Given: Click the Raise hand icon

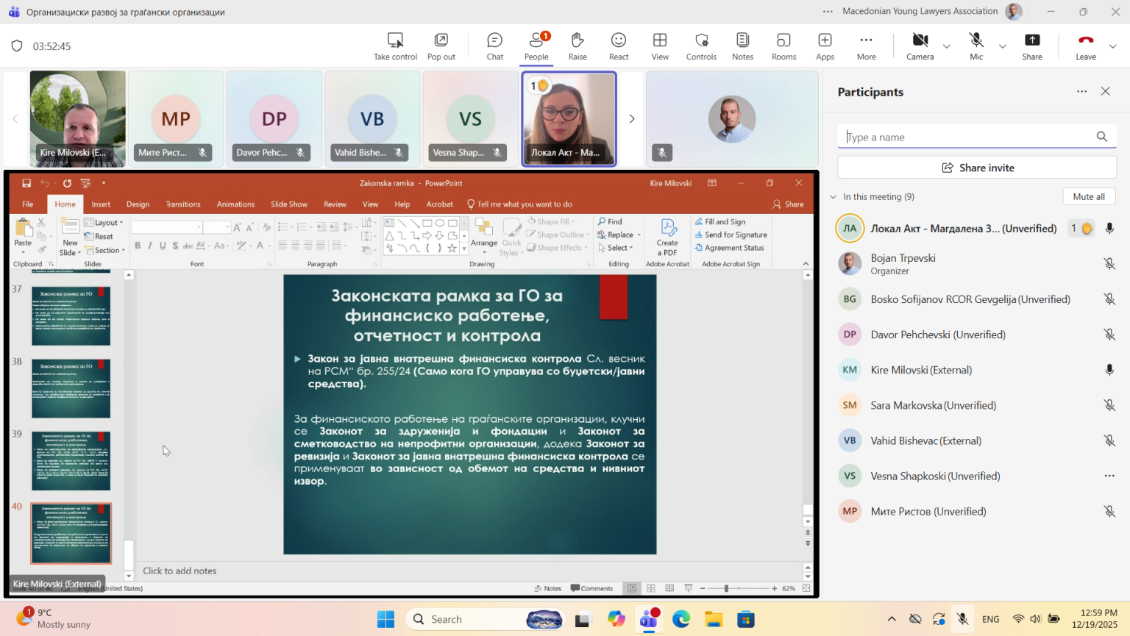Looking at the screenshot, I should (578, 46).
